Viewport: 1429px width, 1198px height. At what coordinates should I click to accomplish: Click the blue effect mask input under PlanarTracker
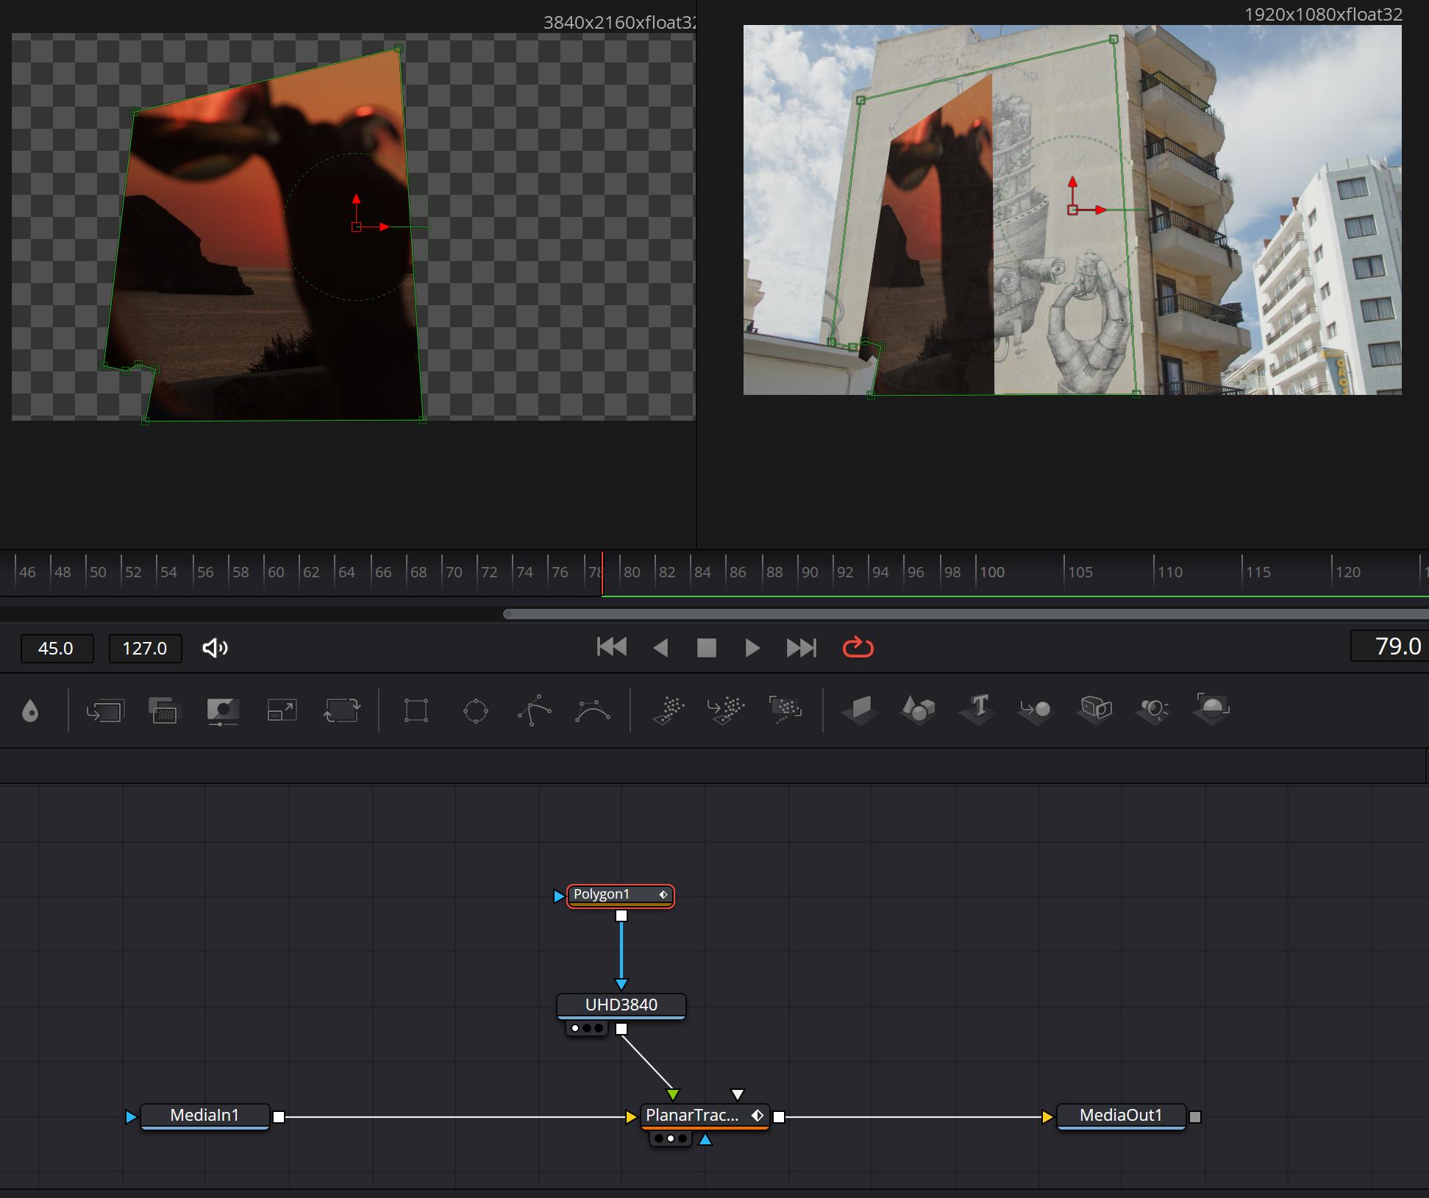click(705, 1139)
